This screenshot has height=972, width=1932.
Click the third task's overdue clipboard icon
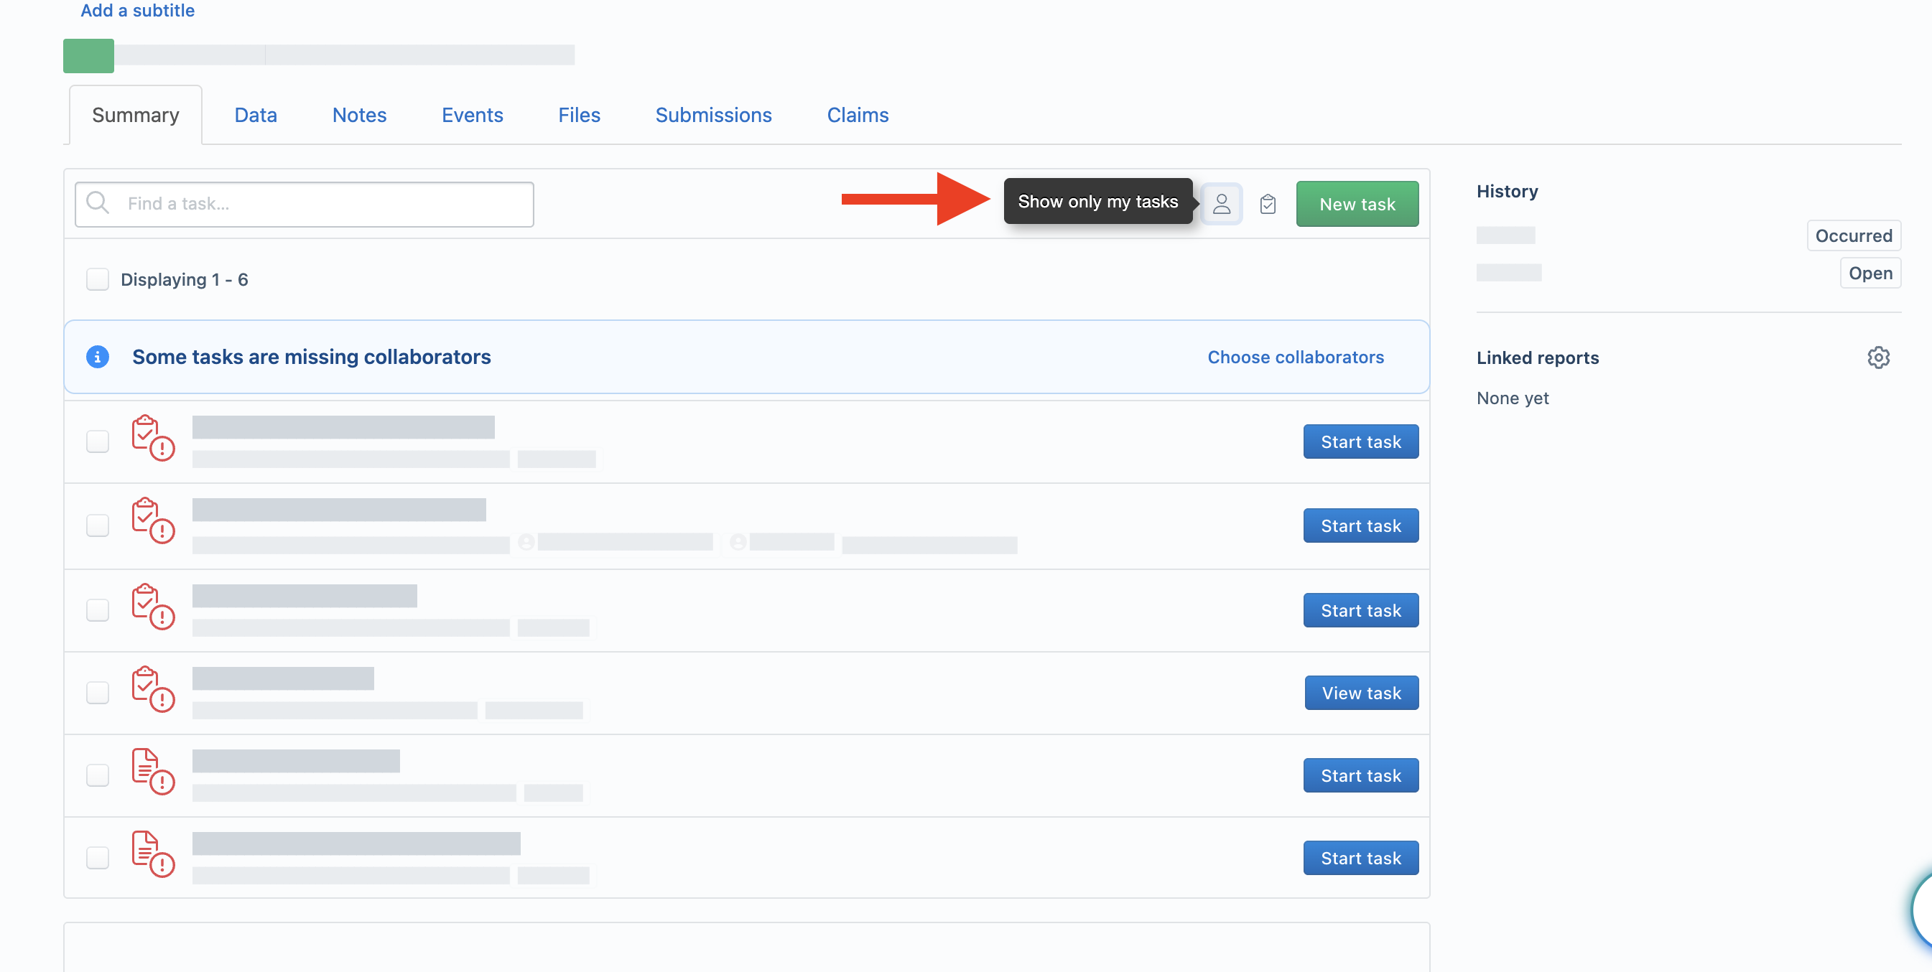coord(152,607)
